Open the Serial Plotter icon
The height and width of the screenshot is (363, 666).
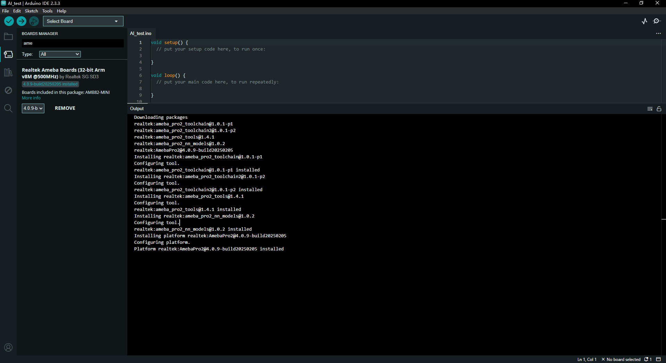pos(644,21)
